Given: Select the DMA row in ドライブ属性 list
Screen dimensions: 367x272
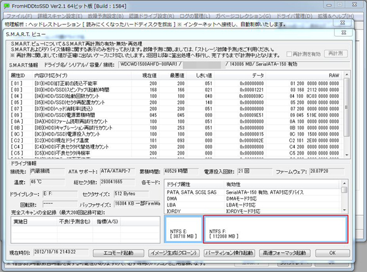Looking at the screenshot, I should (253, 199).
